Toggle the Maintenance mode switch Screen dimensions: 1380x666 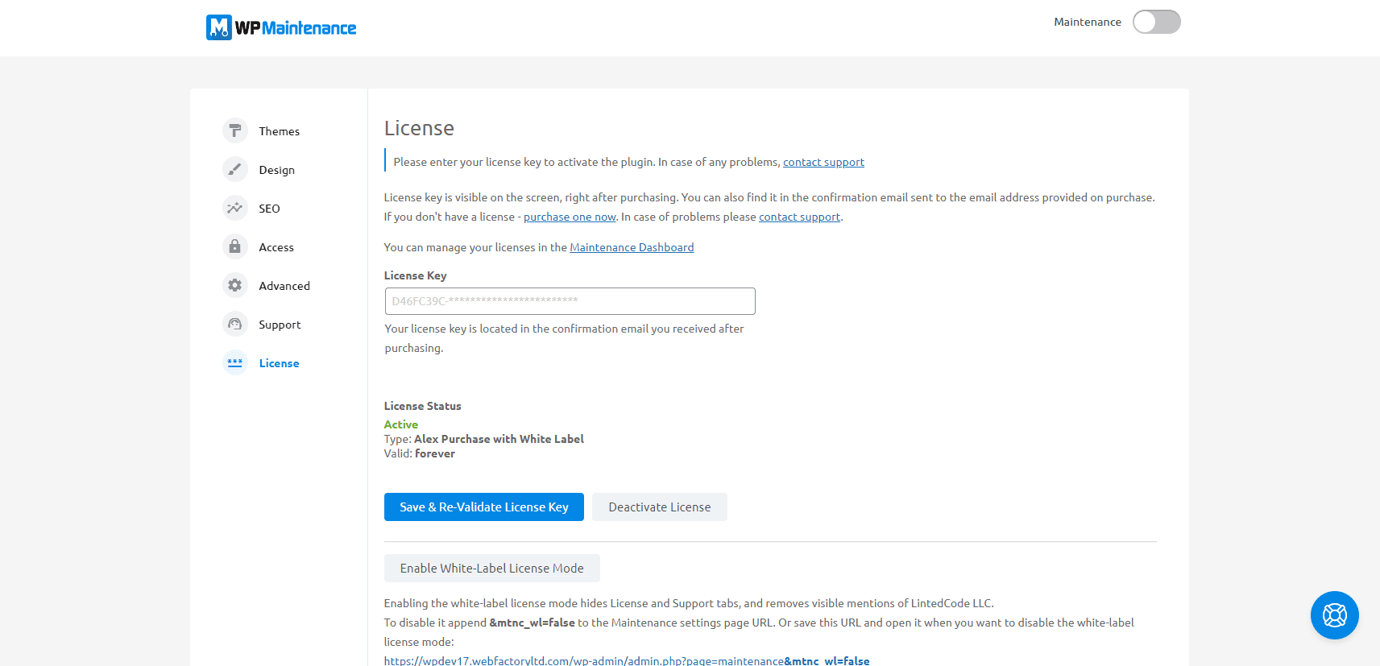(1156, 22)
